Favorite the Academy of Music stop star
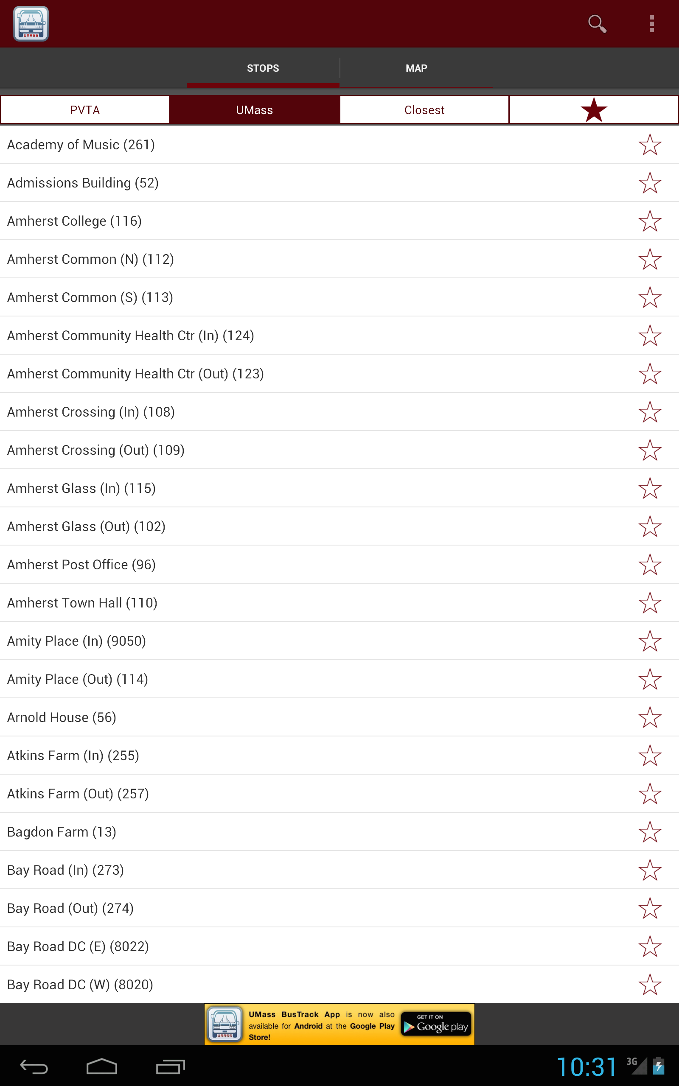 649,145
